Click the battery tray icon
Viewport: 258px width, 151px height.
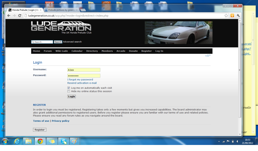pyautogui.click(x=233, y=141)
